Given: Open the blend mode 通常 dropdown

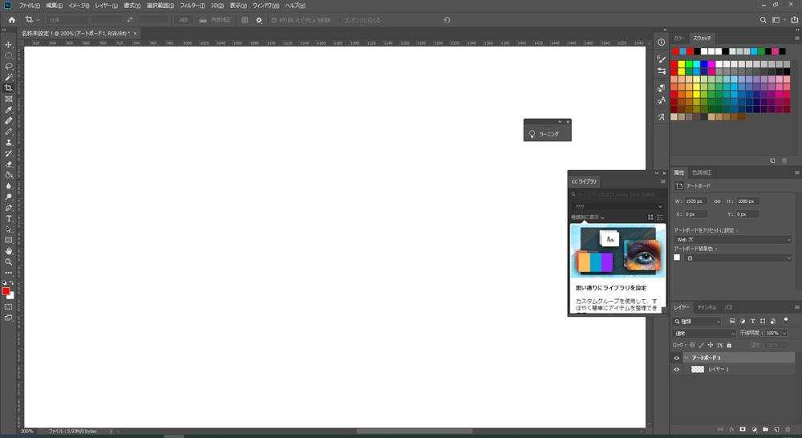Looking at the screenshot, I should pyautogui.click(x=704, y=333).
